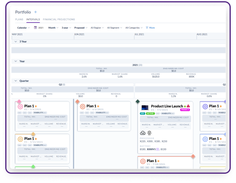
Task: Click the Phase 4 magenta badge
Action: coord(185,110)
